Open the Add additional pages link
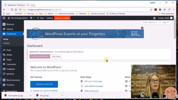The image size is (178, 100). click(x=94, y=86)
